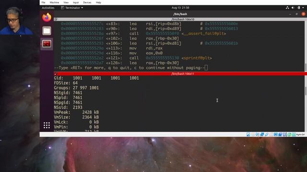Screen dimensions: 307x172
Task: Click the __assert_fail@plt call line
Action: [x=143, y=33]
